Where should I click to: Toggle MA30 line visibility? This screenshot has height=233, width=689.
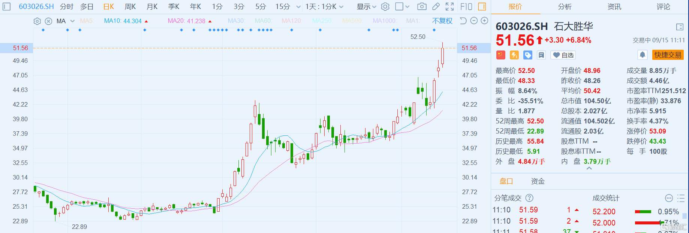236,21
